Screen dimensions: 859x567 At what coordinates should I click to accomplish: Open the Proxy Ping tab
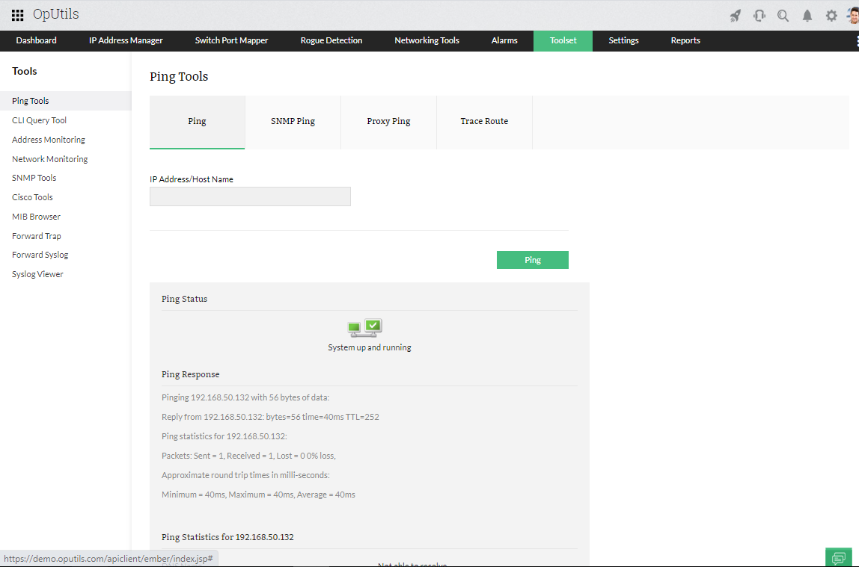point(389,122)
